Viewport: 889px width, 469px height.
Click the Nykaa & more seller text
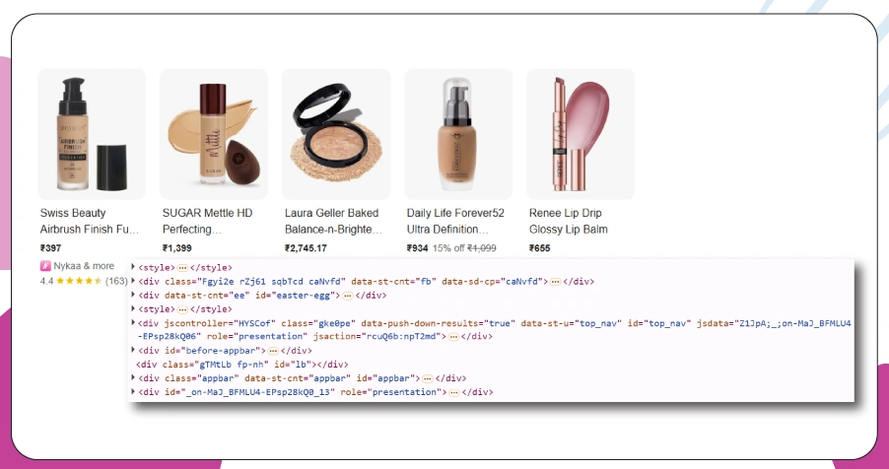(x=84, y=266)
